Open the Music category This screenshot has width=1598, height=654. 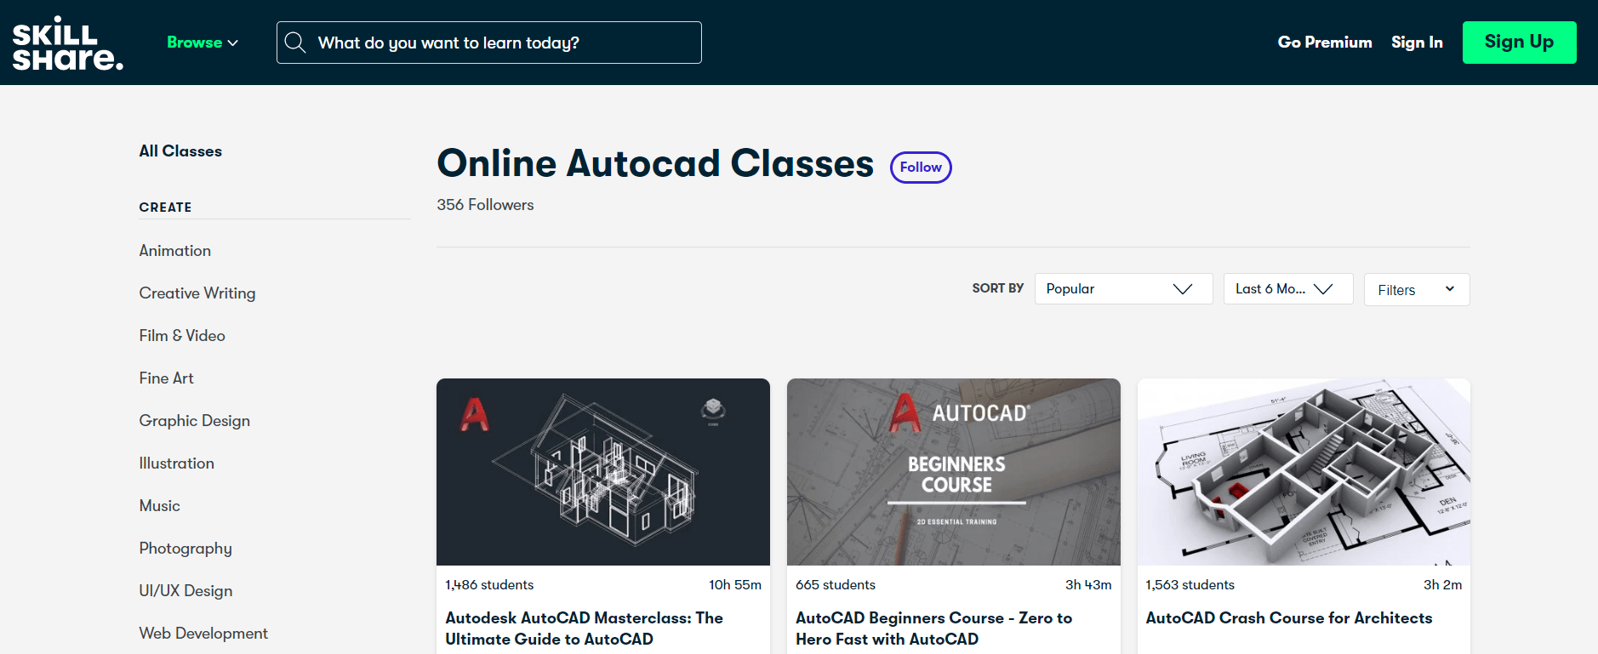coord(160,506)
